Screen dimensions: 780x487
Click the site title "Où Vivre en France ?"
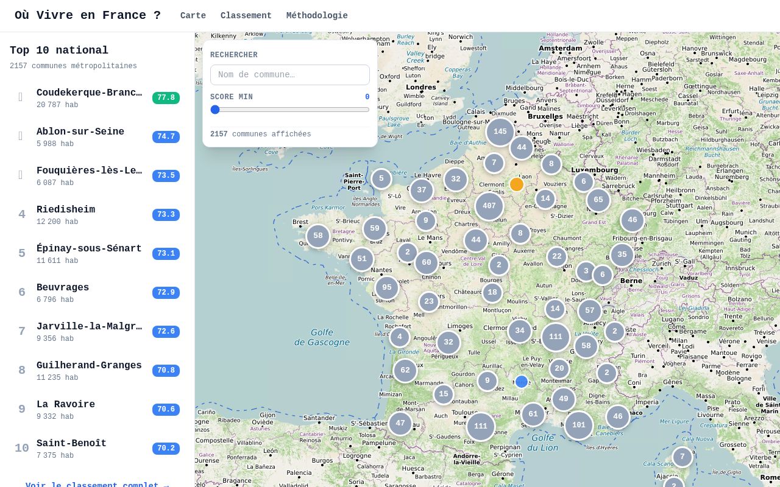tap(88, 15)
